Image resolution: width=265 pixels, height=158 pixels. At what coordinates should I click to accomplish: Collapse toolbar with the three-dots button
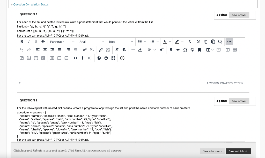click(229, 42)
